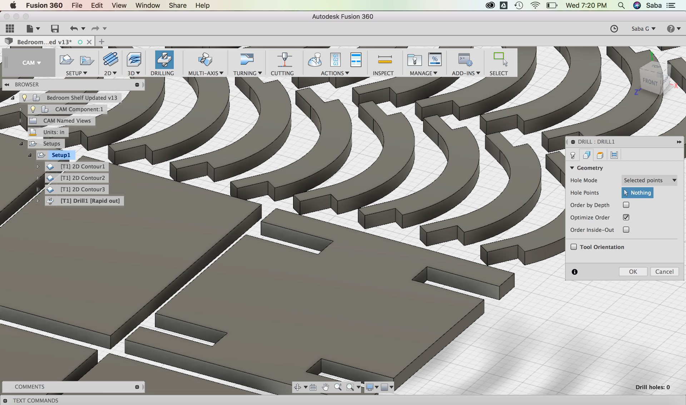Uncheck the Optimize Order checkbox
The height and width of the screenshot is (405, 686).
point(626,217)
